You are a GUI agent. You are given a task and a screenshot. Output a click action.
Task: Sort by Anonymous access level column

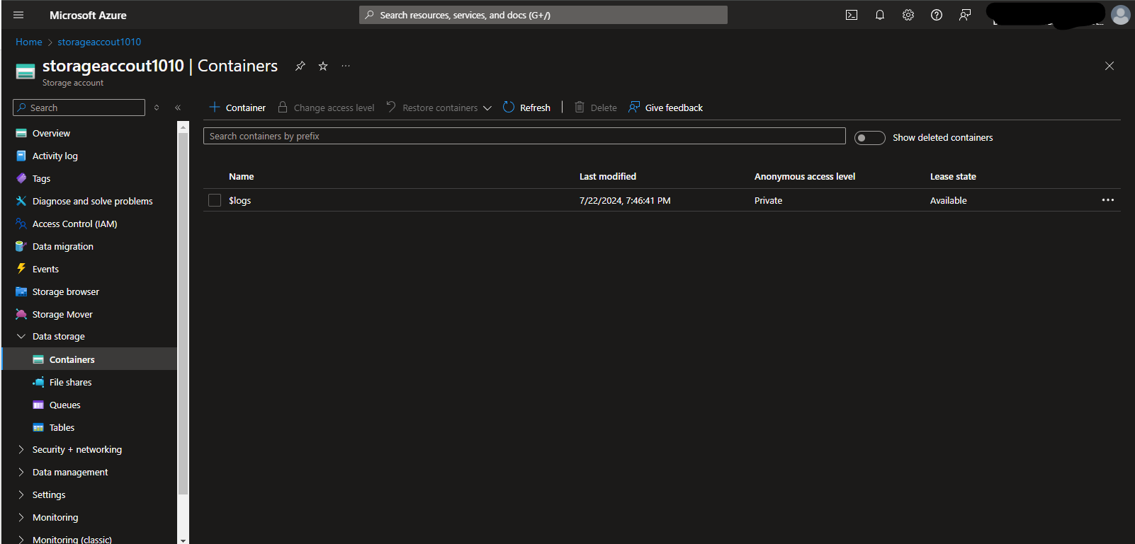[805, 176]
